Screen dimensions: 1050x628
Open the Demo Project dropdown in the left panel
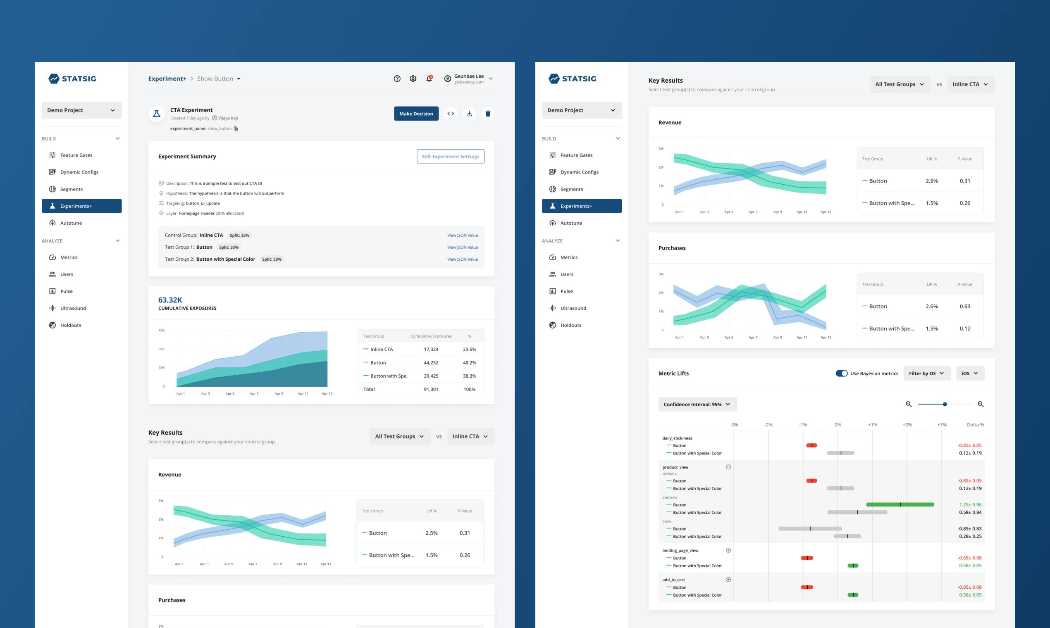(82, 110)
